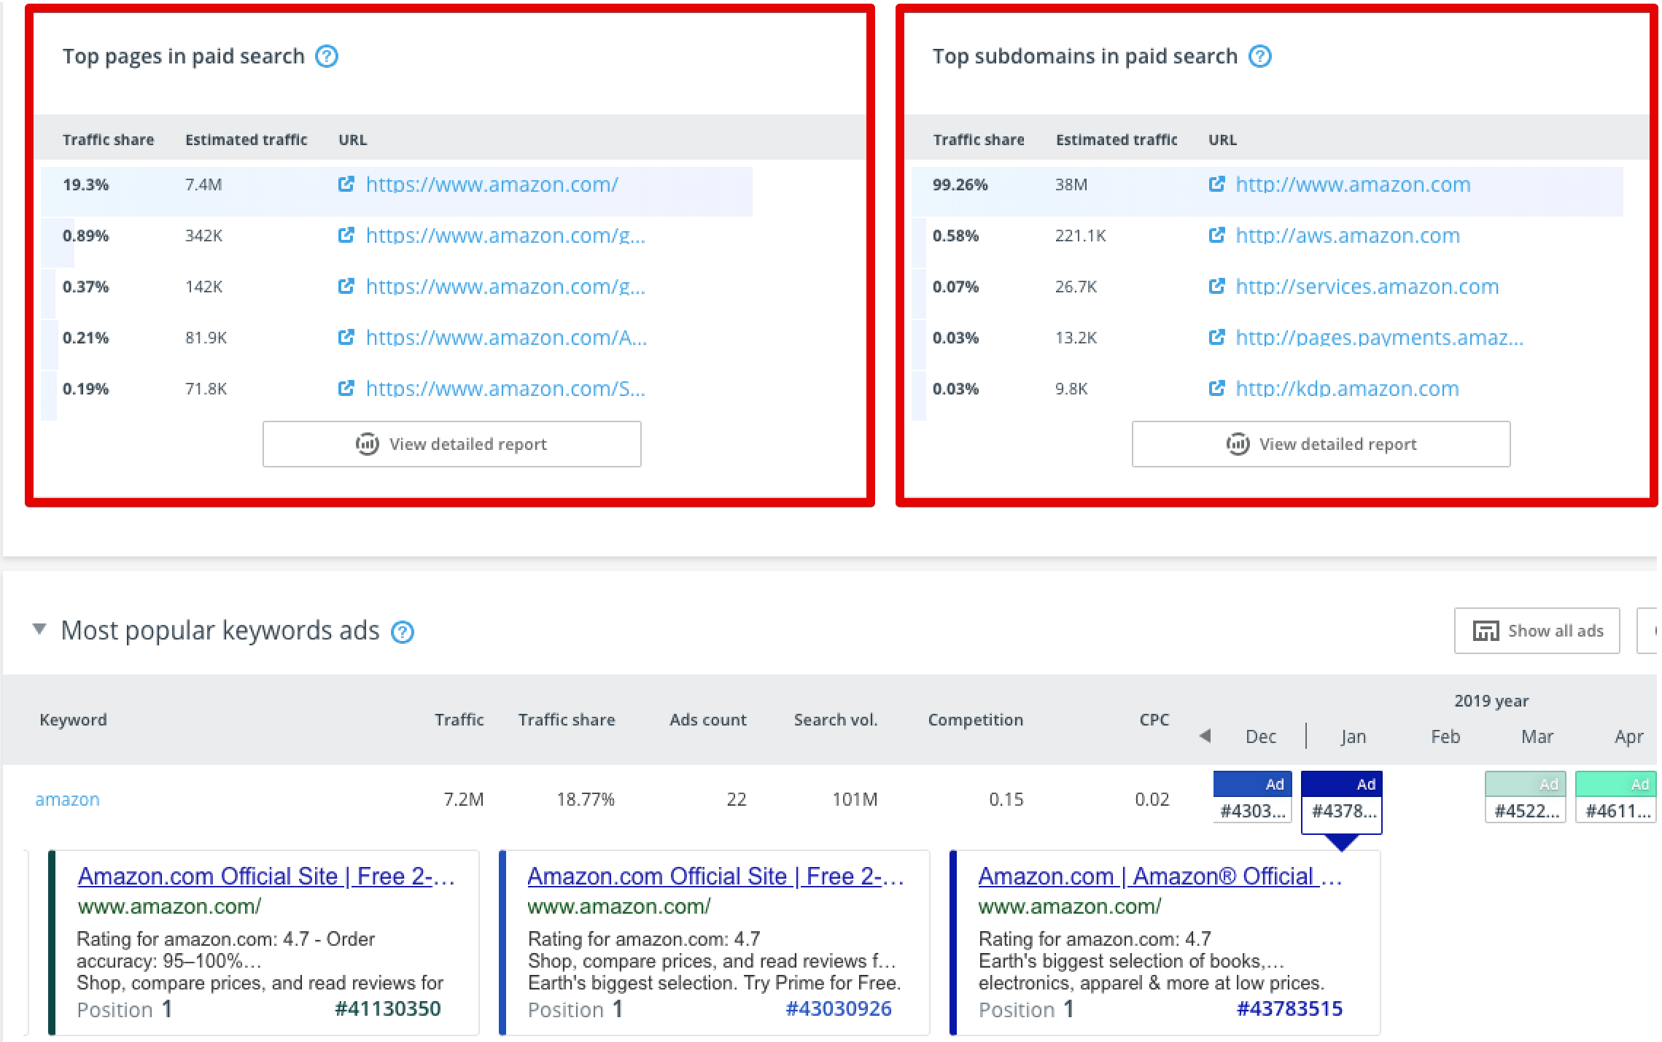Open the URL with 142K estimated traffic

point(505,287)
